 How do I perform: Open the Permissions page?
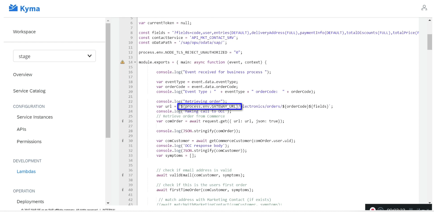[x=29, y=142]
